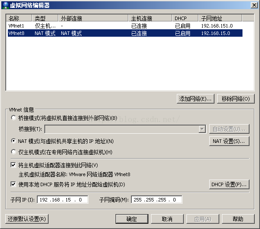This screenshot has height=229, width=260.
Task: Click the Virtual Network Editor title bar icon
Action: click(x=6, y=5)
